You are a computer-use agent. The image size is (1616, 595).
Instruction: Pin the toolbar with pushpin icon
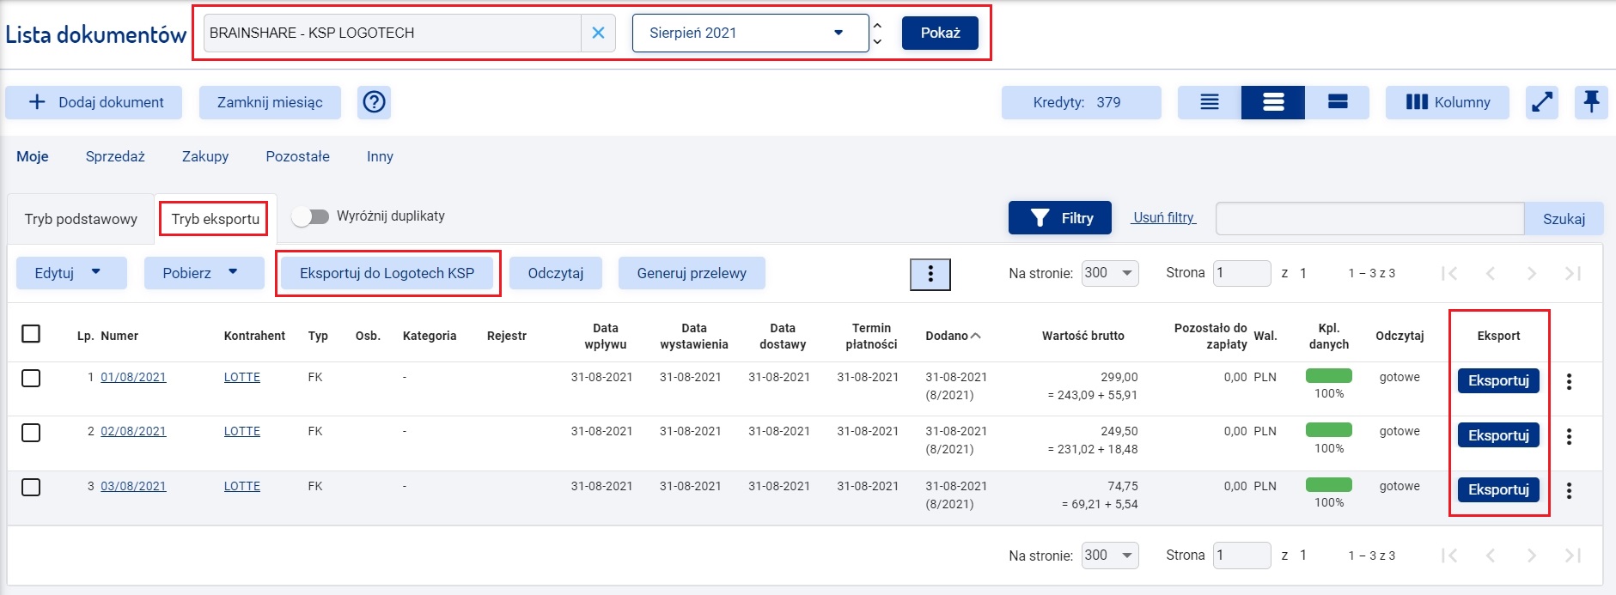point(1591,102)
